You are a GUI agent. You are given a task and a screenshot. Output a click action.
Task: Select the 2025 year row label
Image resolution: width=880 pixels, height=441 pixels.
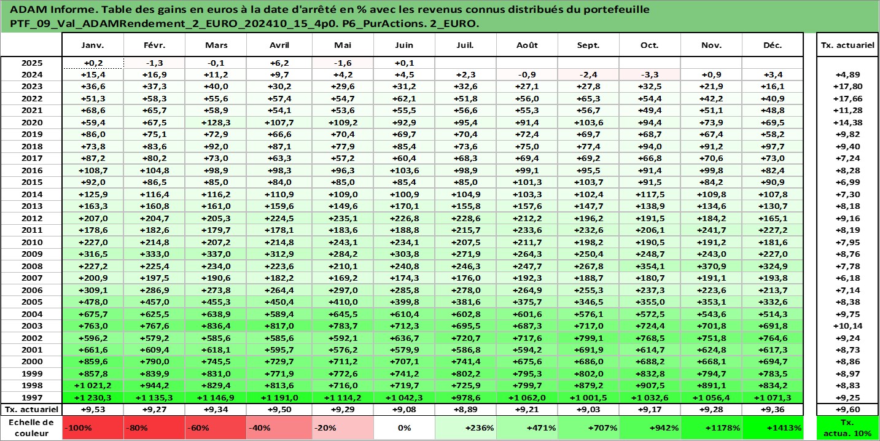(x=31, y=63)
